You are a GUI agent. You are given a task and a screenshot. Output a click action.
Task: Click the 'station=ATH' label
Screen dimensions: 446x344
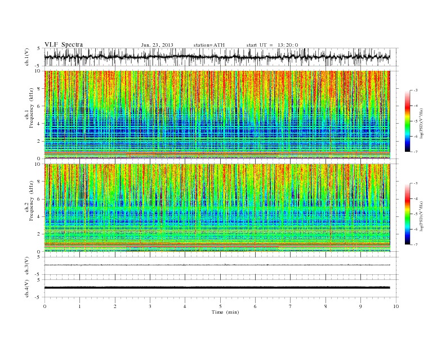tap(209, 45)
